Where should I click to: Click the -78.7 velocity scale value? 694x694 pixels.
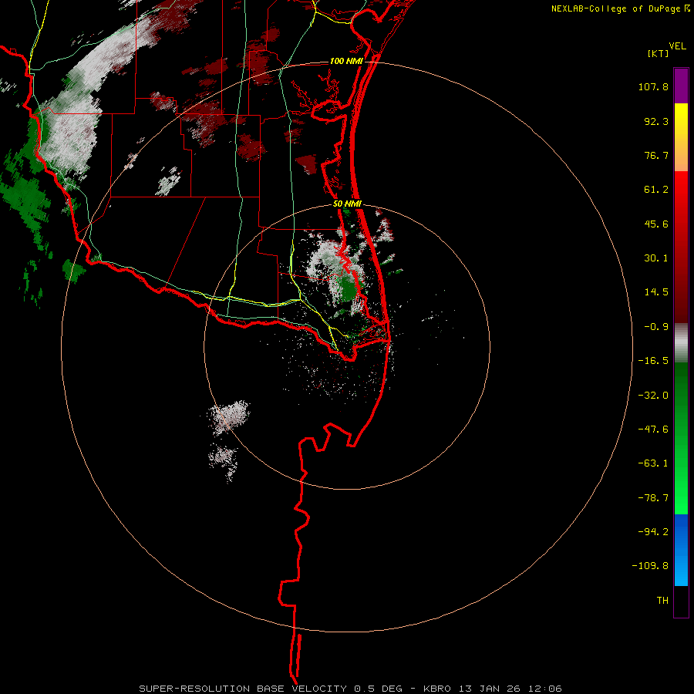click(x=653, y=498)
